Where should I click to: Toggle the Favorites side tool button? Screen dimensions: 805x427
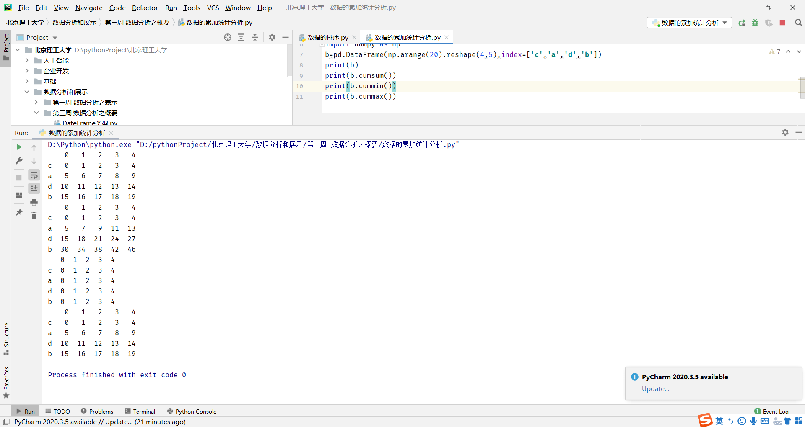pos(6,383)
